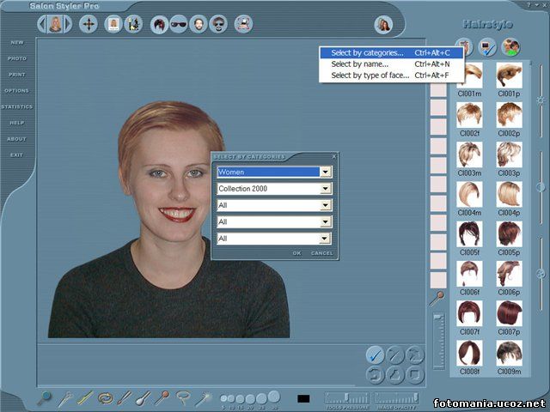Open the Women category dropdown
The width and height of the screenshot is (550, 412).
click(x=325, y=172)
